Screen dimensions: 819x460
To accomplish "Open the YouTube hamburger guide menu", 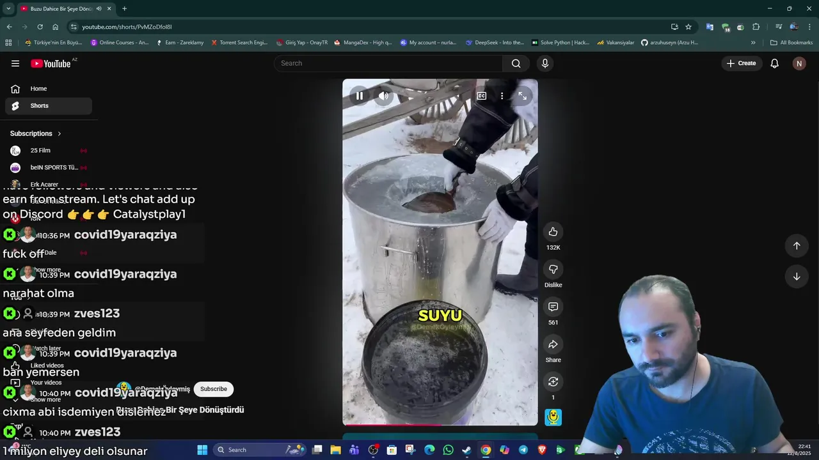I will coord(15,63).
